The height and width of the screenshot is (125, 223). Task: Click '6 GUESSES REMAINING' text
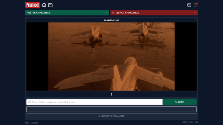112,116
